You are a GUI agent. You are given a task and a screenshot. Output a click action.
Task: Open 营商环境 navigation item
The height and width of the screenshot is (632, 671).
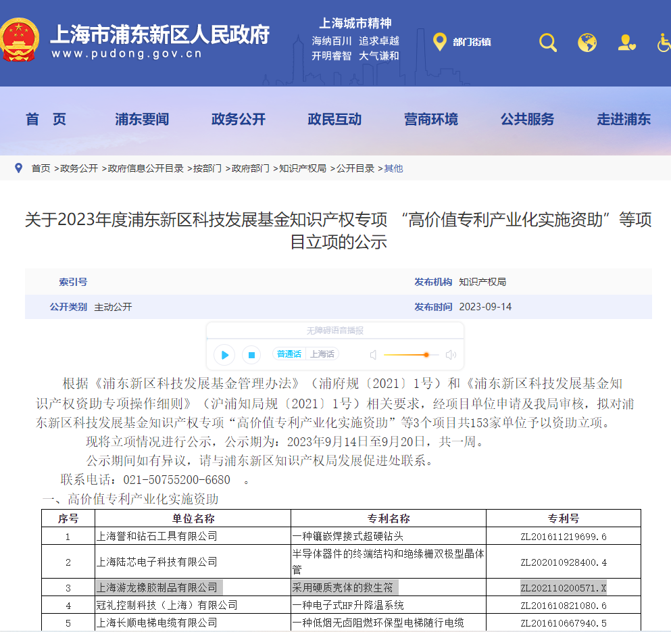(430, 120)
